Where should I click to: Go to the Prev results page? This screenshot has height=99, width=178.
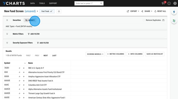37,55
